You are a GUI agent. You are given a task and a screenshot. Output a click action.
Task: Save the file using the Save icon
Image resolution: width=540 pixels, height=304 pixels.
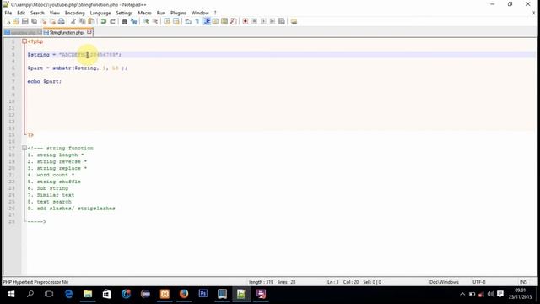click(x=24, y=22)
